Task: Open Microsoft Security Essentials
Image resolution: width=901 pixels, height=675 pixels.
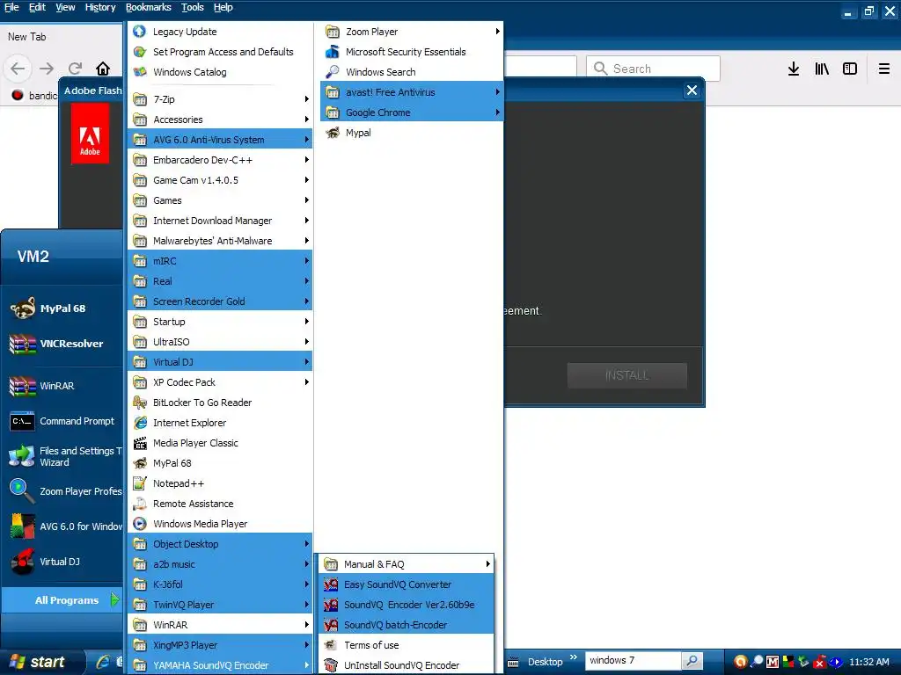Action: pyautogui.click(x=412, y=52)
